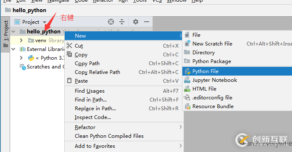Open the Code menu

click(81, 1)
